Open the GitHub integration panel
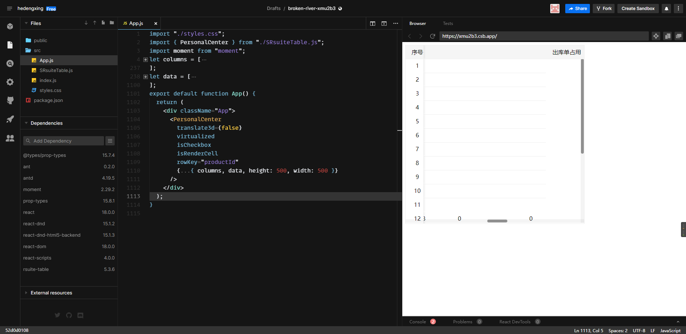The width and height of the screenshot is (686, 334). pos(10,100)
